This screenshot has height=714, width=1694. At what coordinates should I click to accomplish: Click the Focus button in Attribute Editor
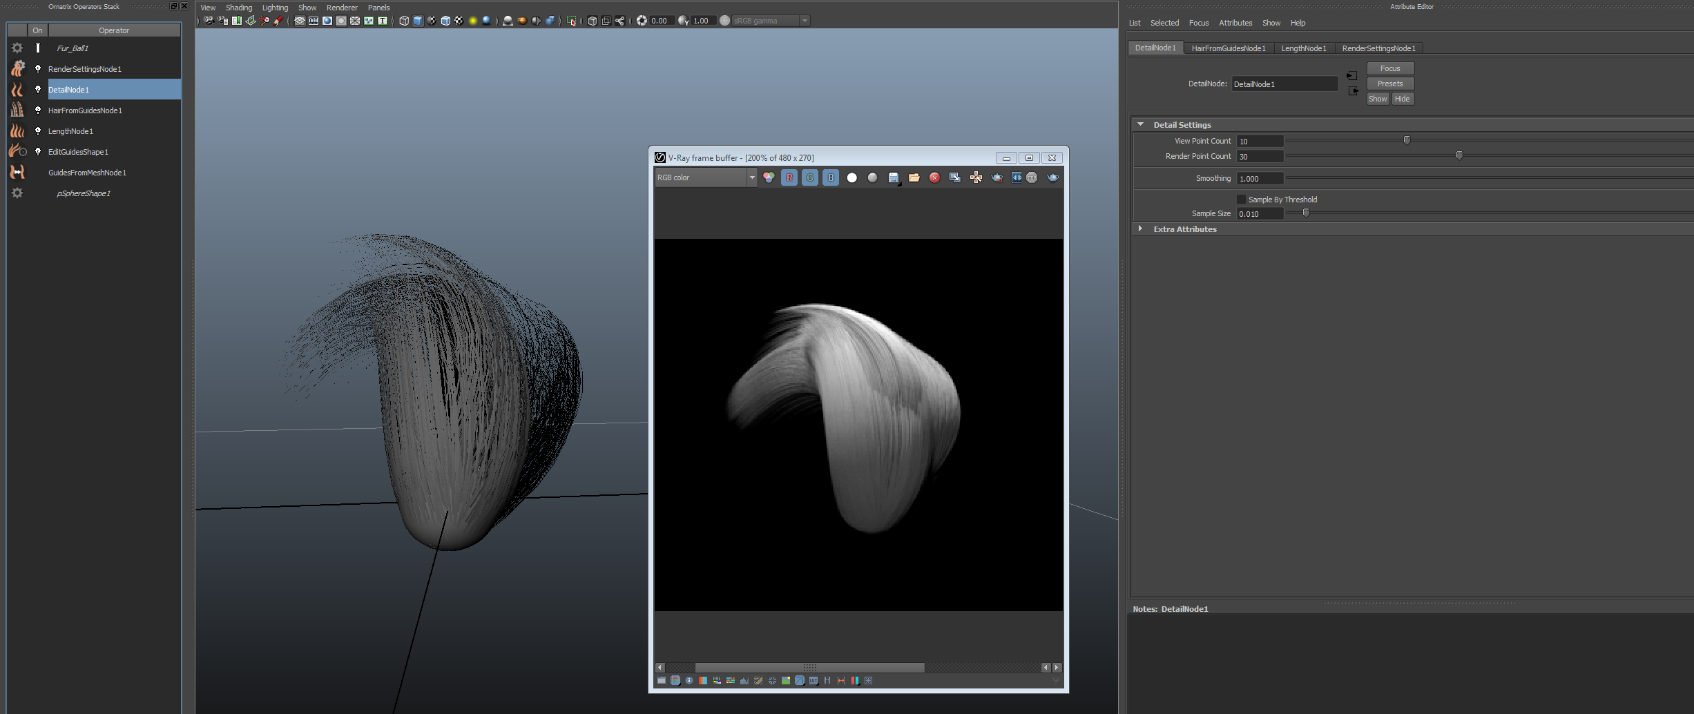click(x=1389, y=68)
